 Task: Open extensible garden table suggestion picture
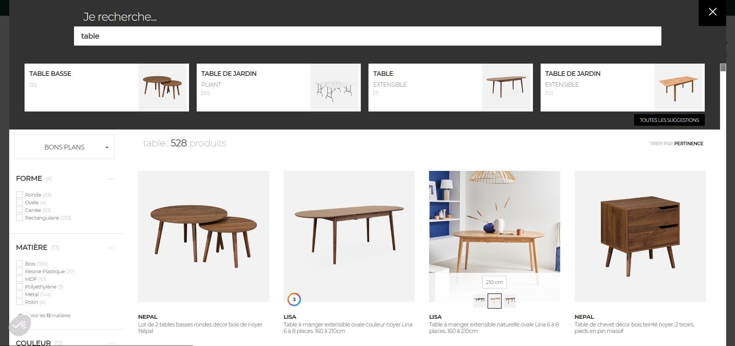click(x=678, y=88)
